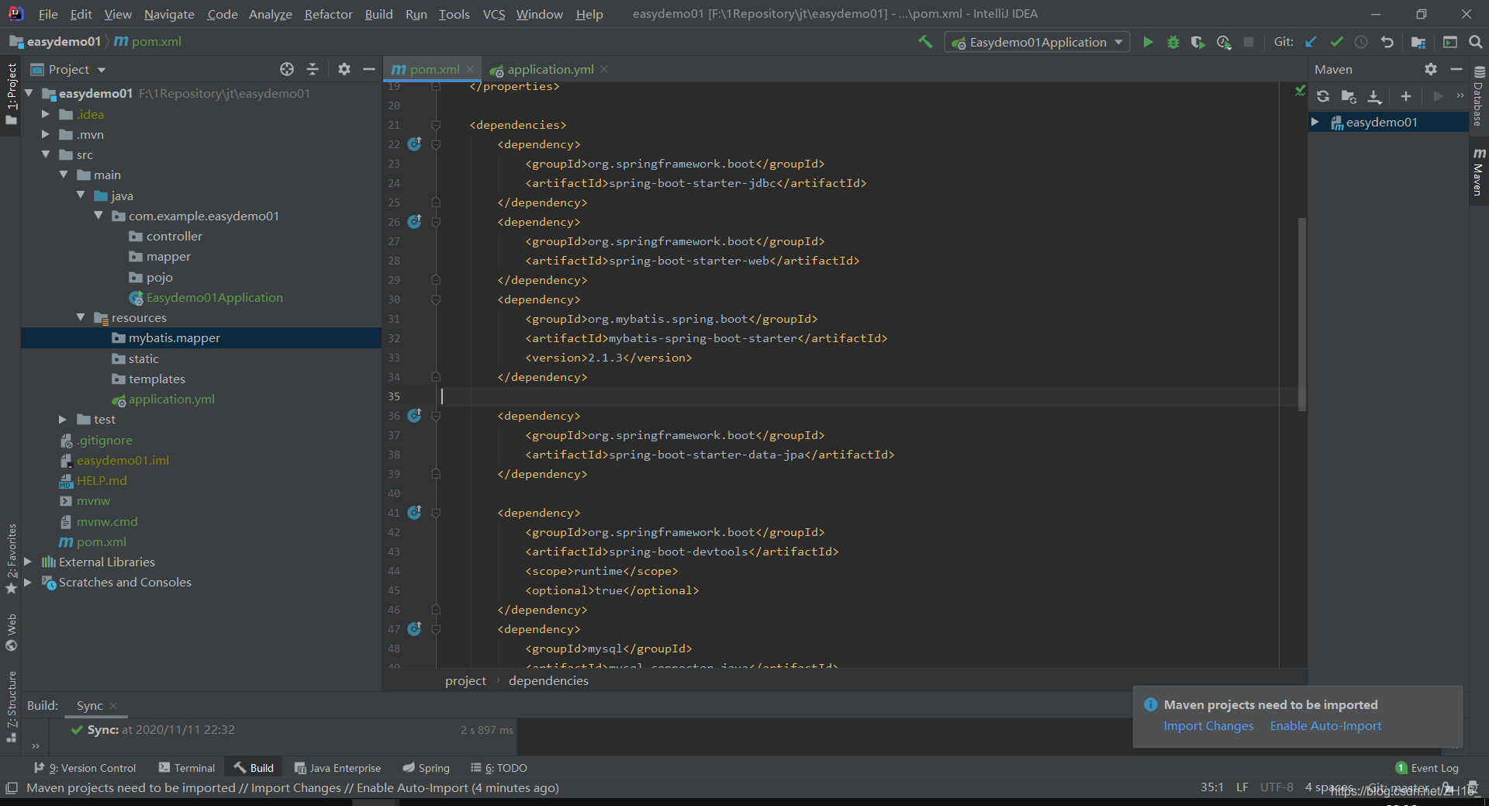This screenshot has height=806, width=1489.
Task: Open Project panel settings gear
Action: (x=344, y=69)
